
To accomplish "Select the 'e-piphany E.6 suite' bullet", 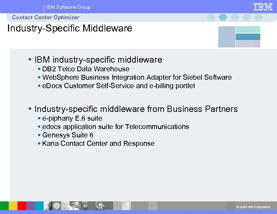I will (72, 118).
